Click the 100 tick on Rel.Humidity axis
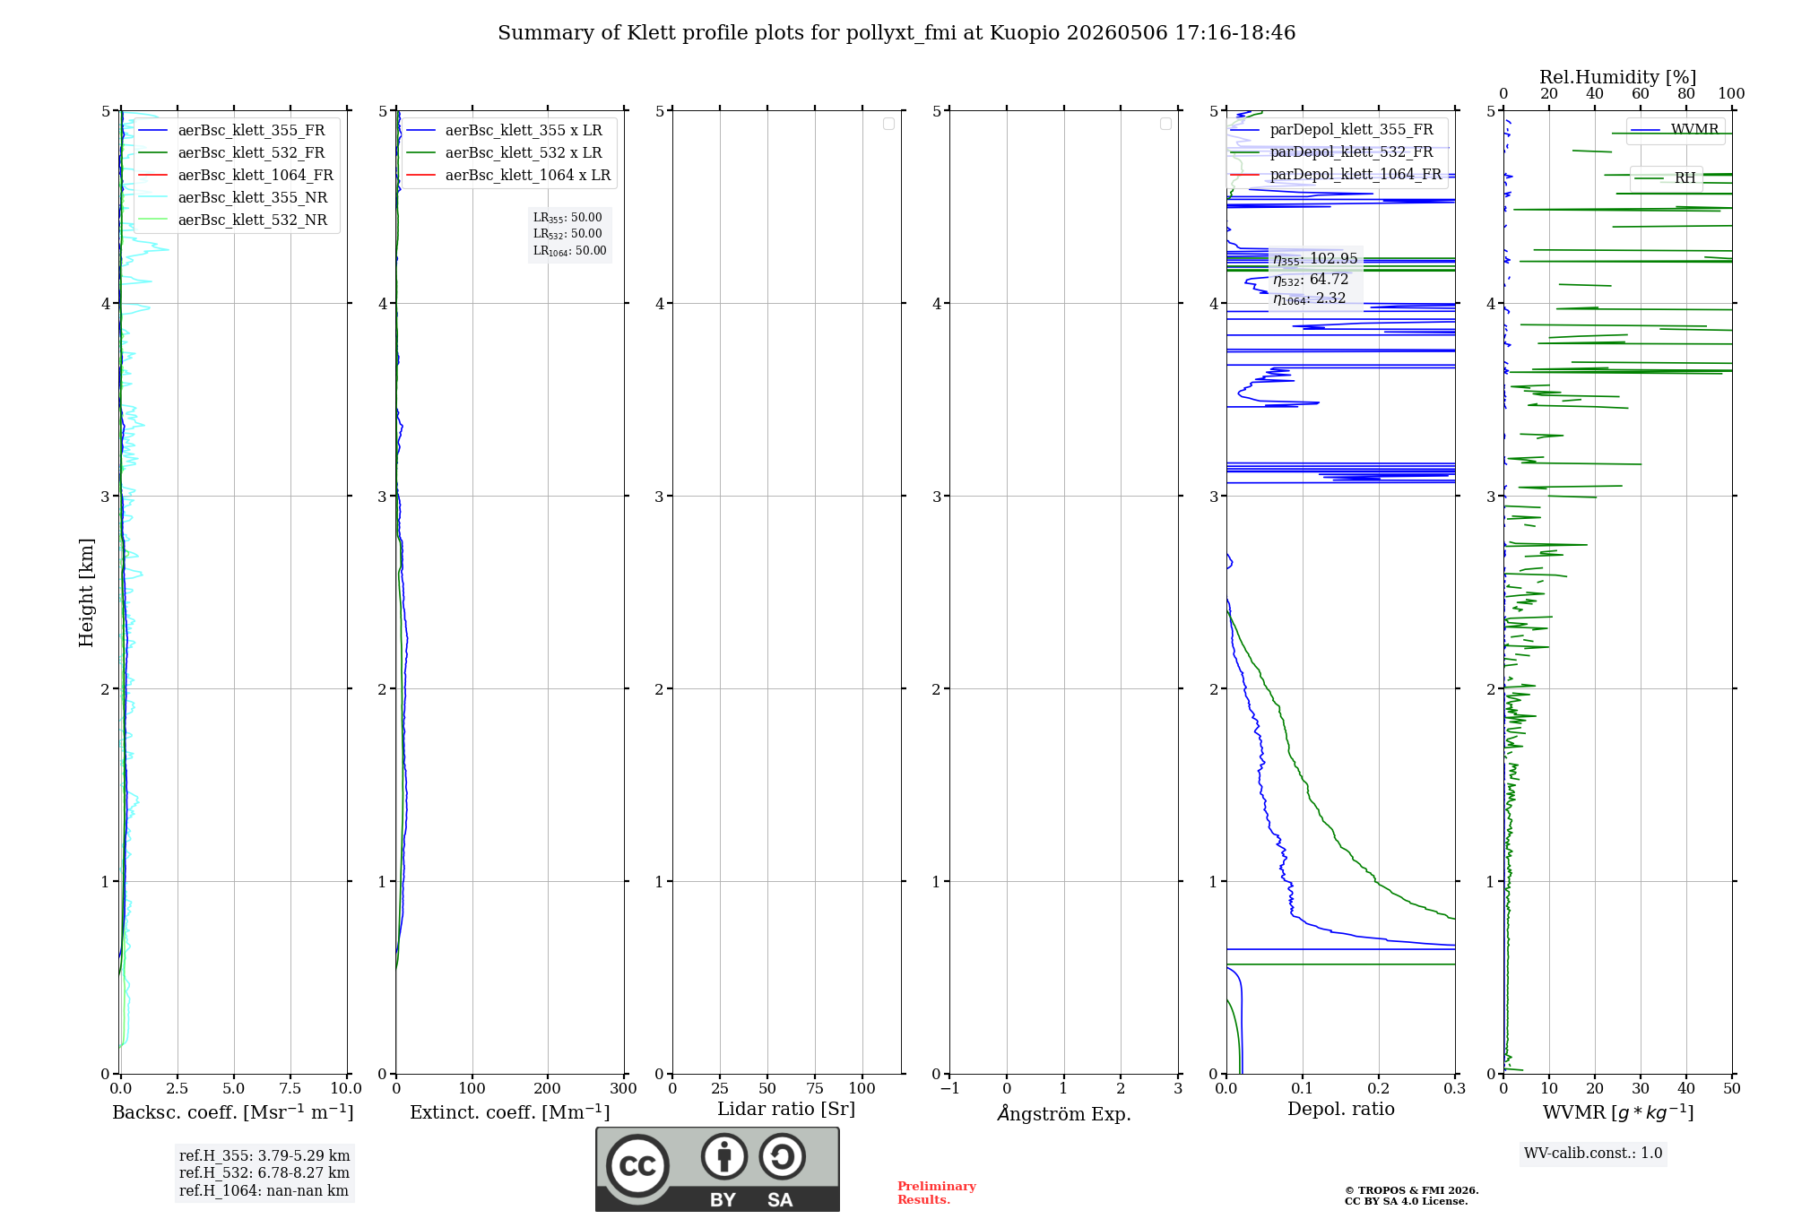Image resolution: width=1793 pixels, height=1219 pixels. point(1731,94)
